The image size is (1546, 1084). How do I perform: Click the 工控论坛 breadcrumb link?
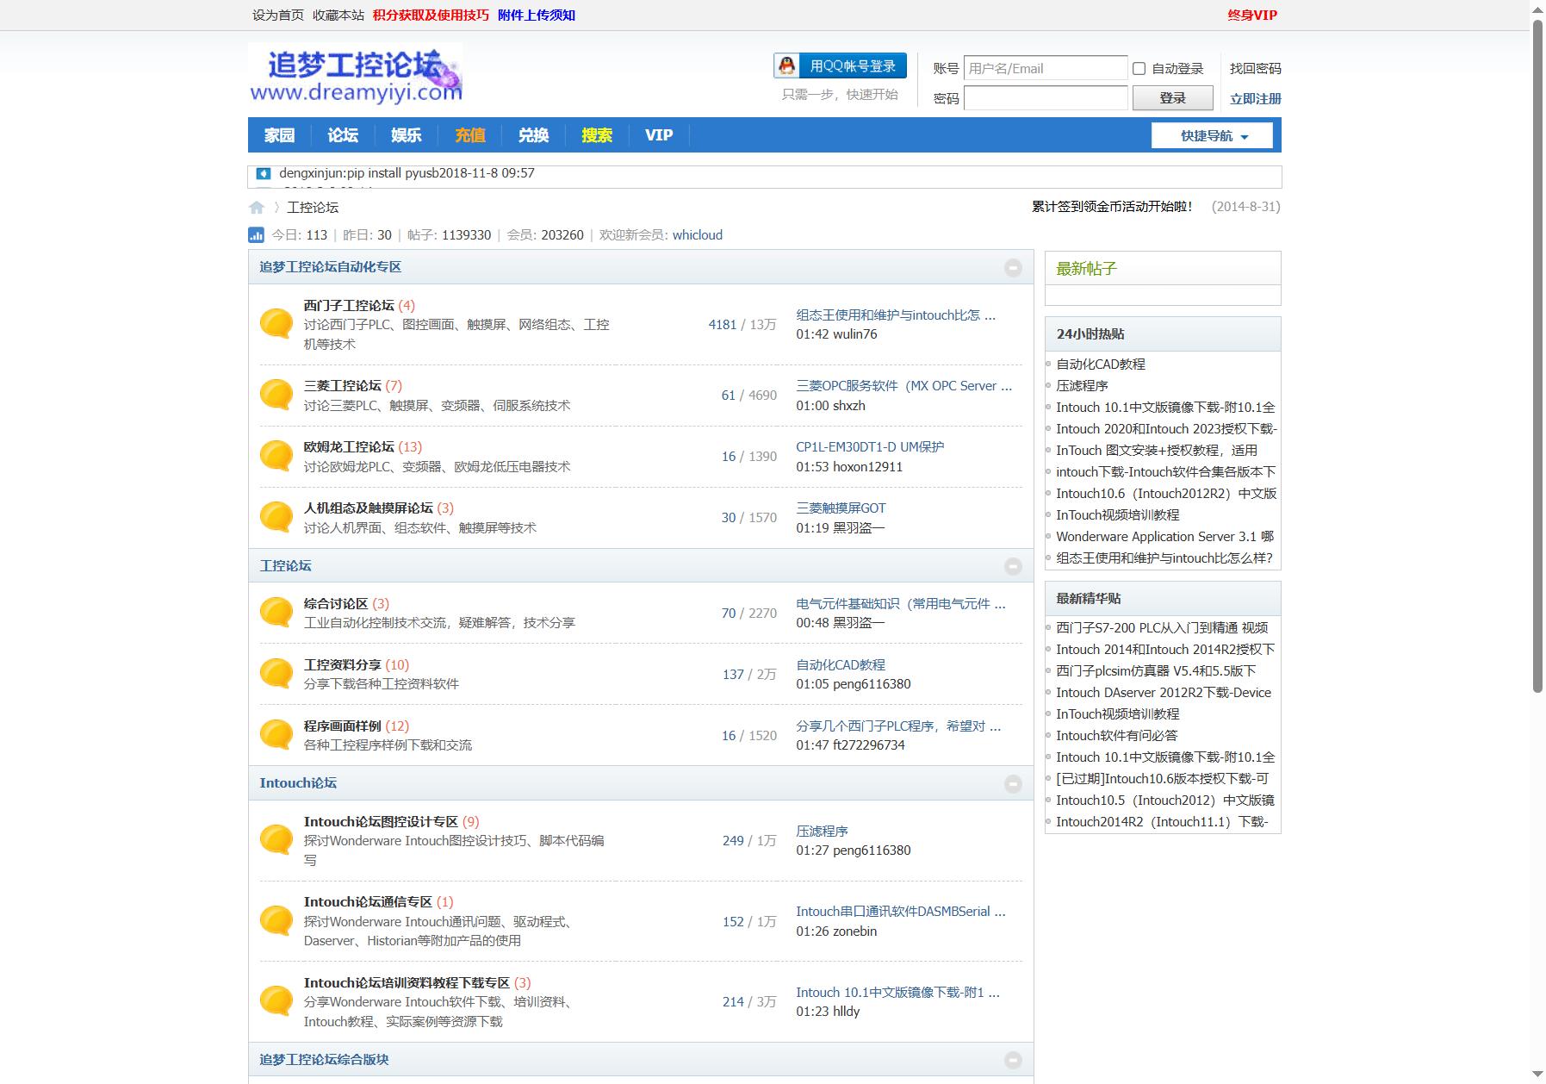(x=313, y=207)
